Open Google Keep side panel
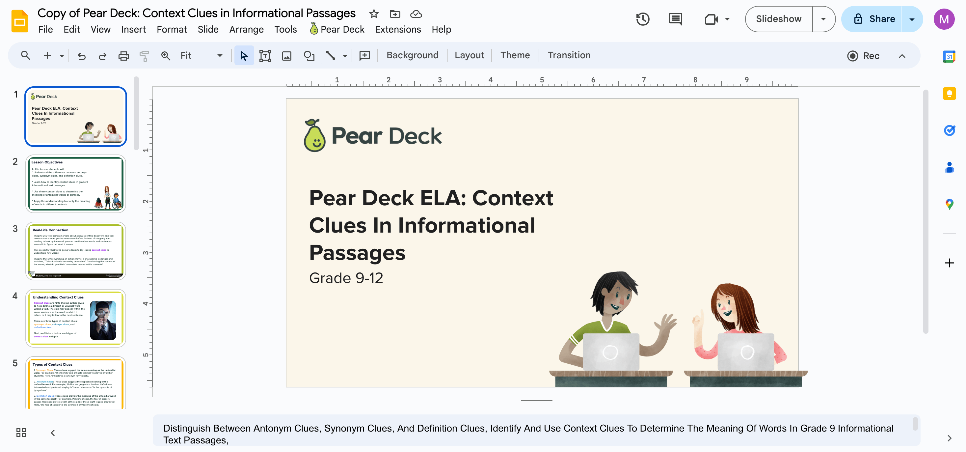The image size is (966, 452). coord(949,94)
